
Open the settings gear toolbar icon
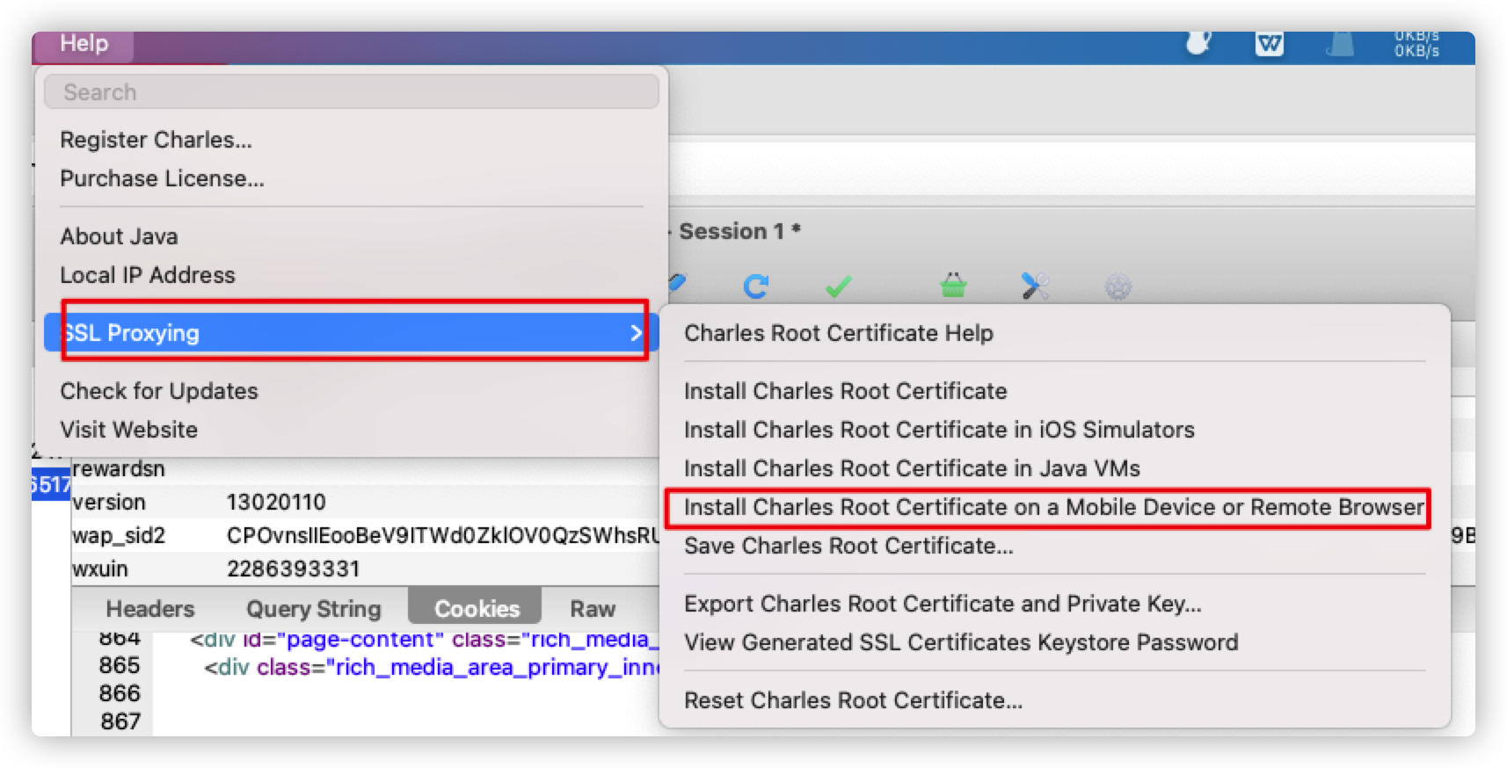1118,286
